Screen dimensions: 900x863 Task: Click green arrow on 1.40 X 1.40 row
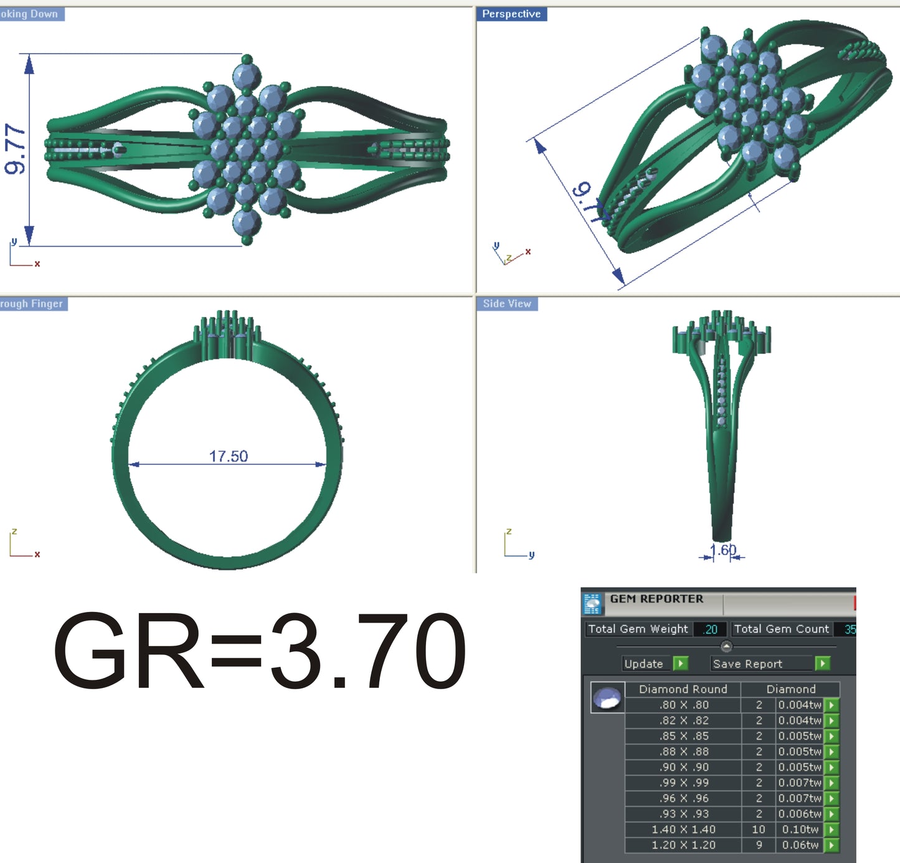click(x=831, y=829)
